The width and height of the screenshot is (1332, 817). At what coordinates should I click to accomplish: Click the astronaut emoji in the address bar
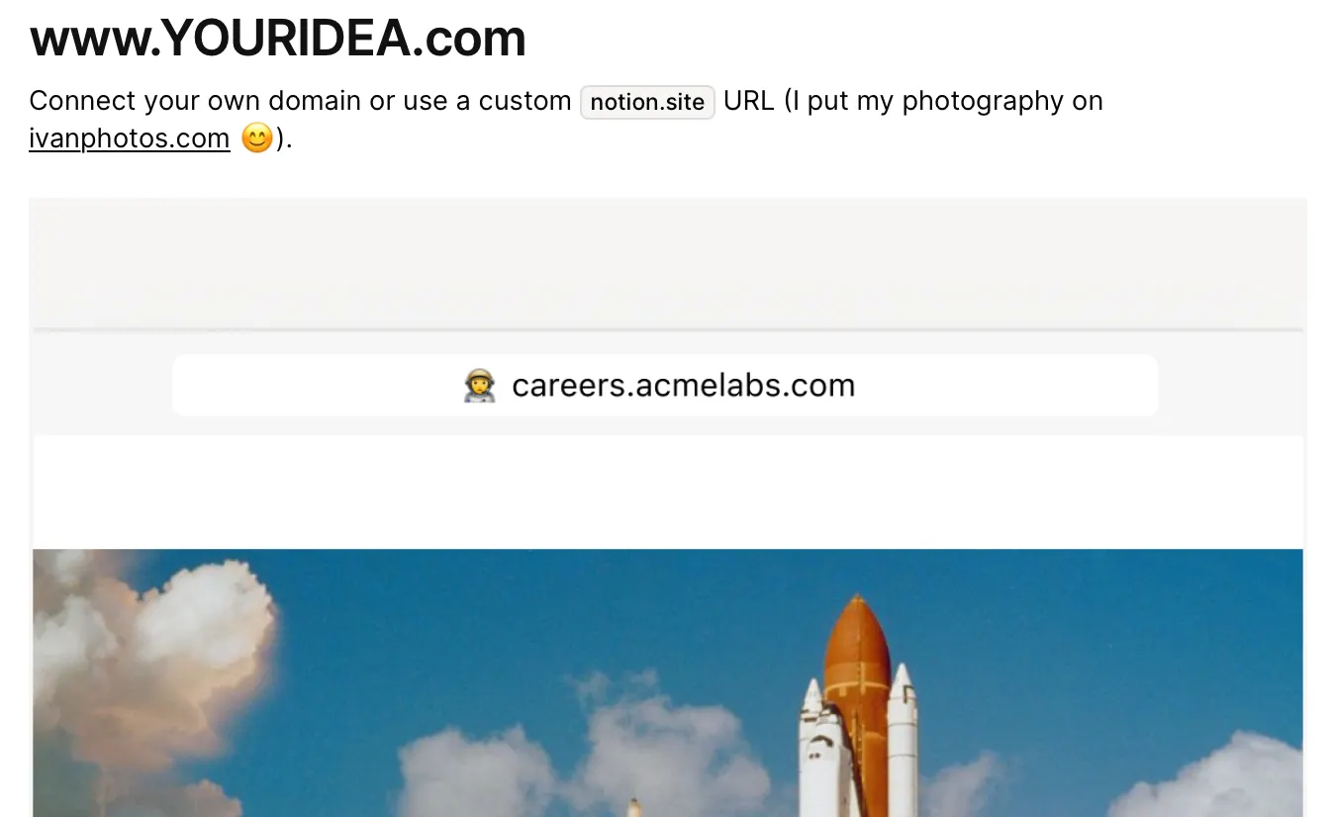pyautogui.click(x=480, y=385)
